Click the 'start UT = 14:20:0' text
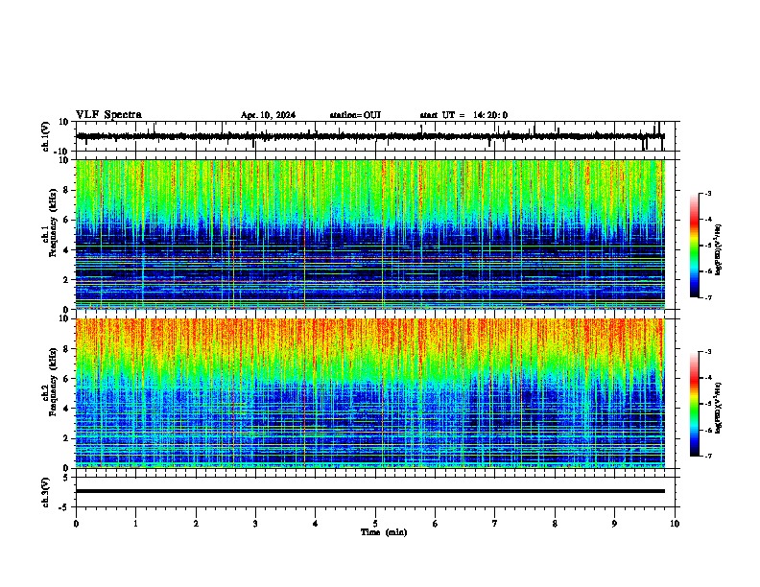 point(463,115)
